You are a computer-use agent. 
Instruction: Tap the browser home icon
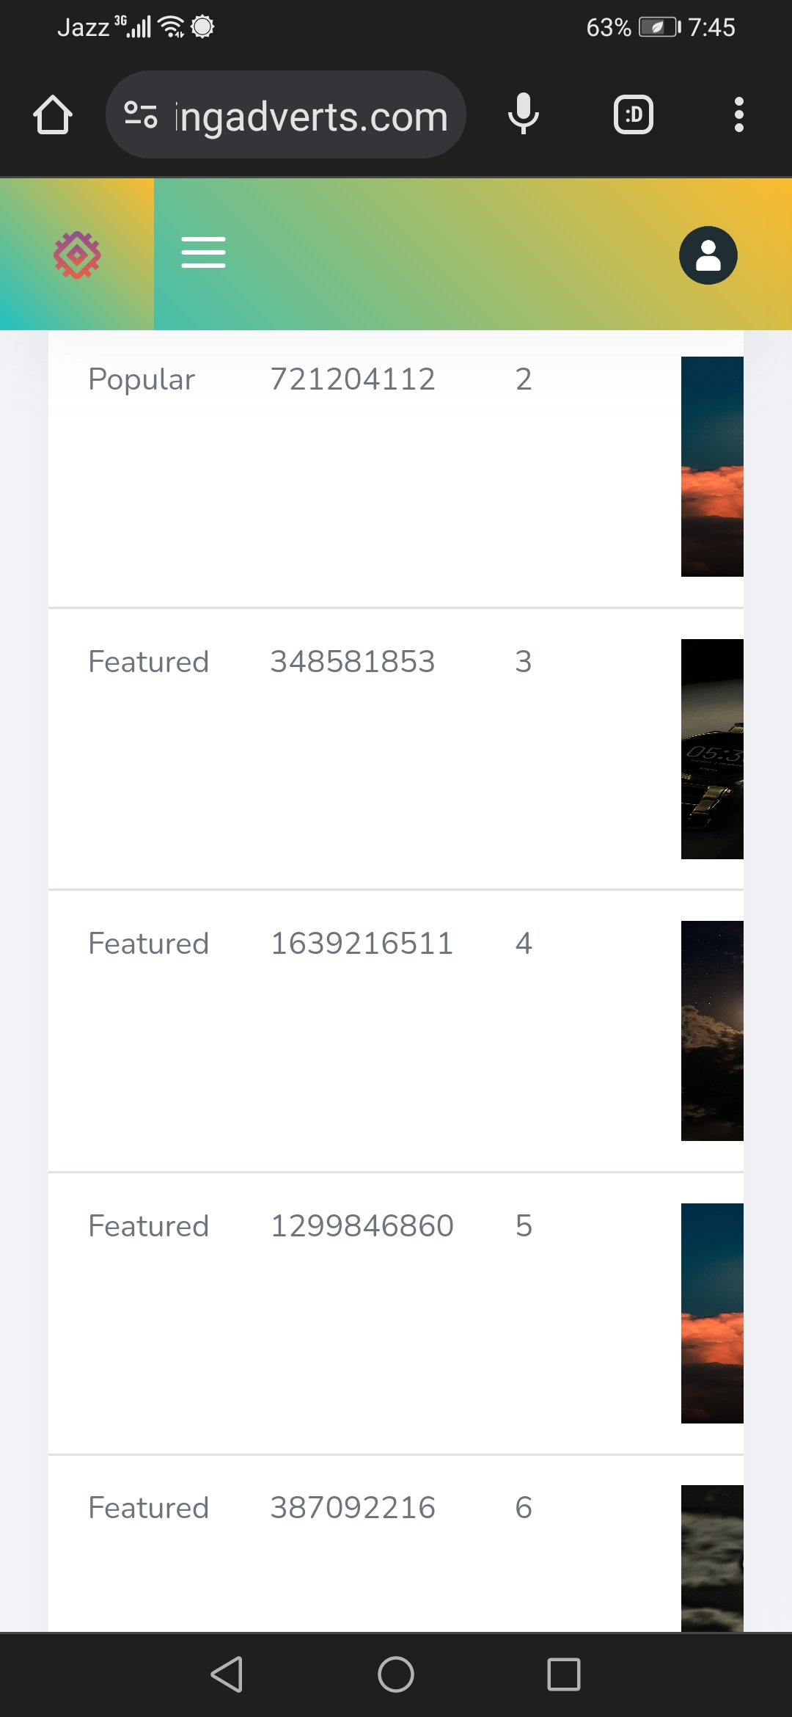(x=53, y=114)
